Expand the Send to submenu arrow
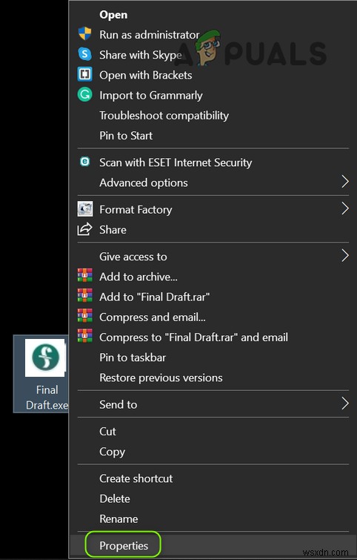 345,403
